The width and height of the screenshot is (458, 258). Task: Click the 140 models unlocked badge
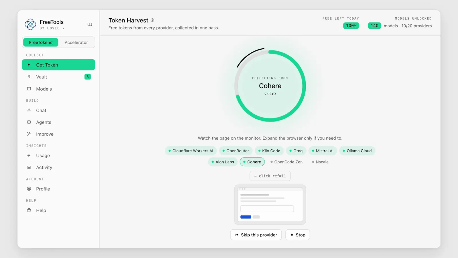pos(374,26)
